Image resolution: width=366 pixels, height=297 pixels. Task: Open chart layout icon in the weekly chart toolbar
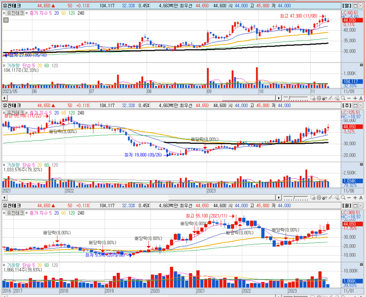[313, 197]
